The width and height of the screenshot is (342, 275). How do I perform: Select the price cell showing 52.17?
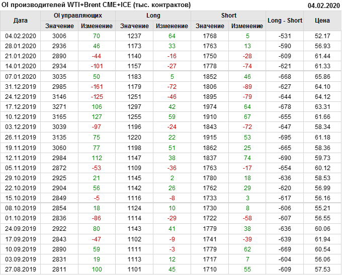(322, 36)
